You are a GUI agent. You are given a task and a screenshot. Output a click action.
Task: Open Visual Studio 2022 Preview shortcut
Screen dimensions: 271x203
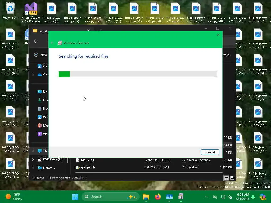pos(31,13)
